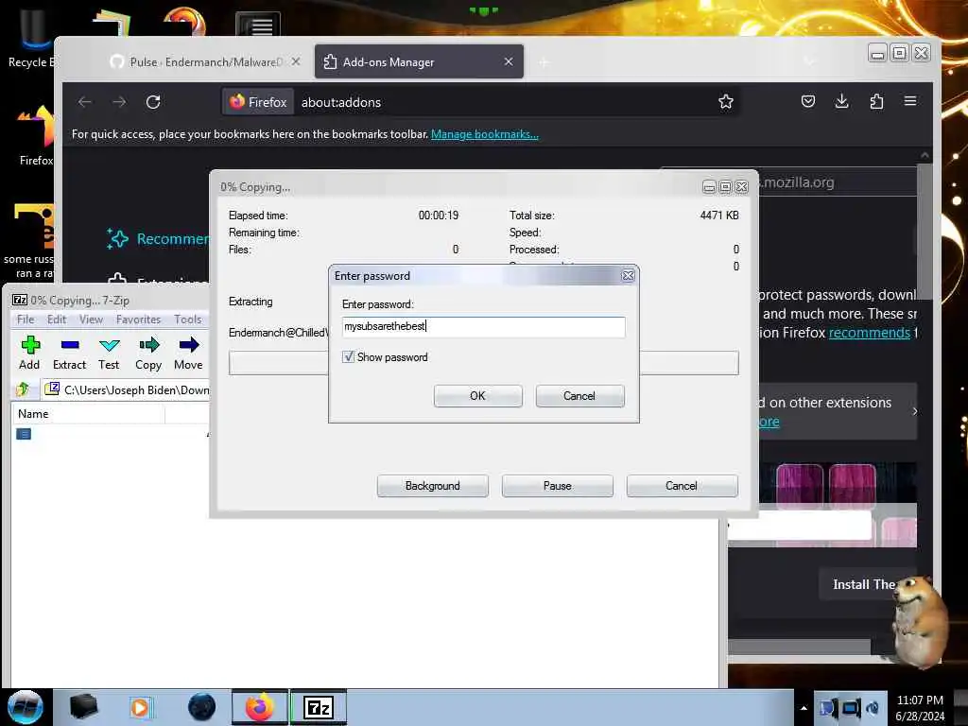968x726 pixels.
Task: Click the 7-Zip Test icon
Action: tap(109, 354)
